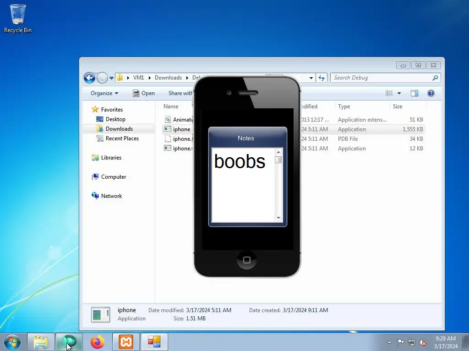
Task: Open the Share with menu
Action: click(x=180, y=93)
